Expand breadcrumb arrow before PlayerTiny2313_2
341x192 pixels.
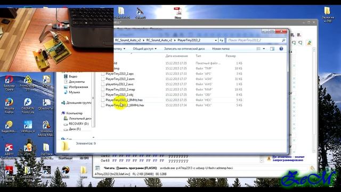pyautogui.click(x=175, y=41)
